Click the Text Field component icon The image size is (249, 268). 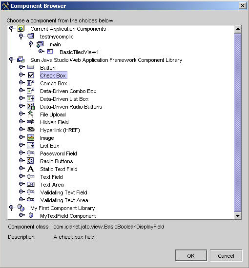[30, 176]
